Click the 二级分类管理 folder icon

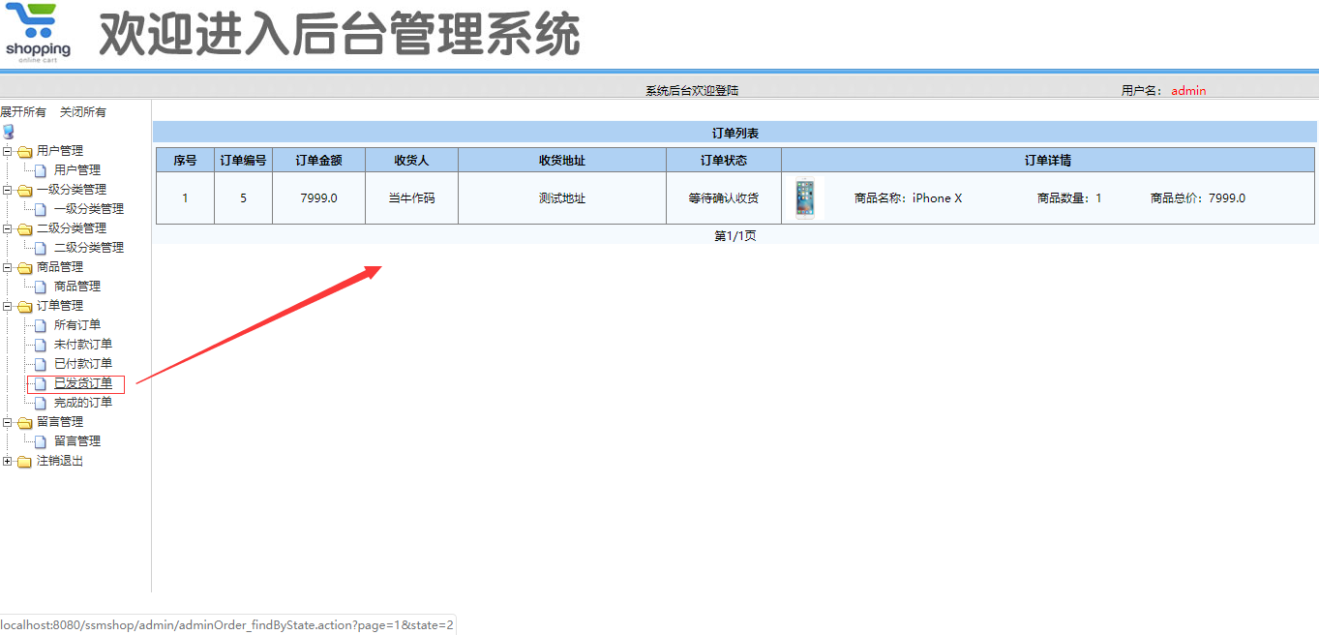[24, 228]
